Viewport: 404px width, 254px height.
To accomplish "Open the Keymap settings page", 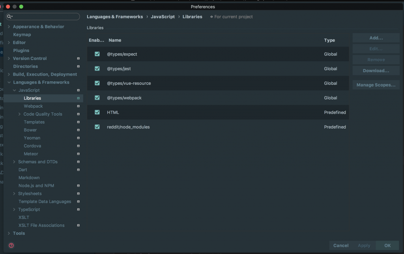I will pyautogui.click(x=22, y=35).
